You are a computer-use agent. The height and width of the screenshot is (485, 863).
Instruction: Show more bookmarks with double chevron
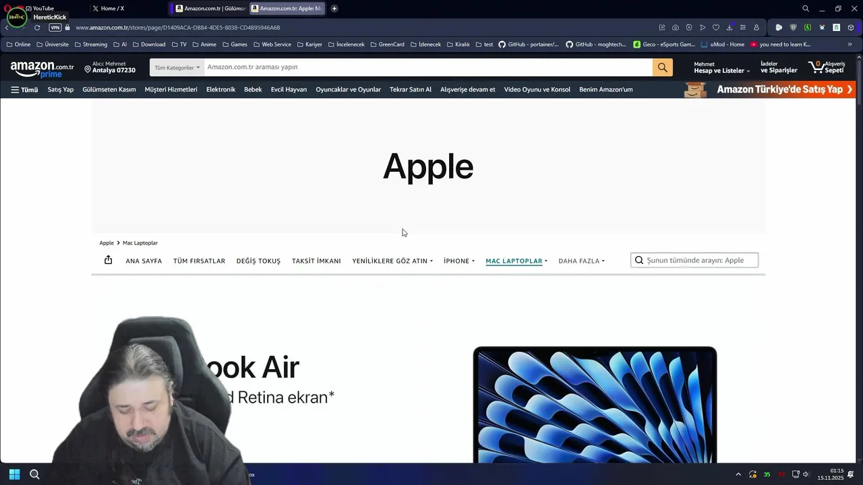coord(852,44)
